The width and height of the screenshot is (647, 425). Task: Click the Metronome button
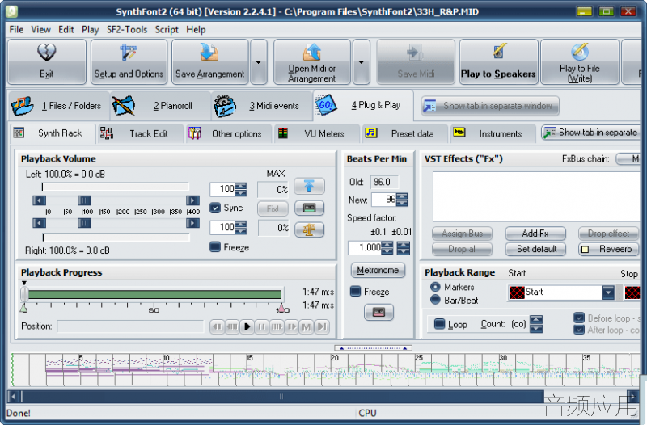378,271
